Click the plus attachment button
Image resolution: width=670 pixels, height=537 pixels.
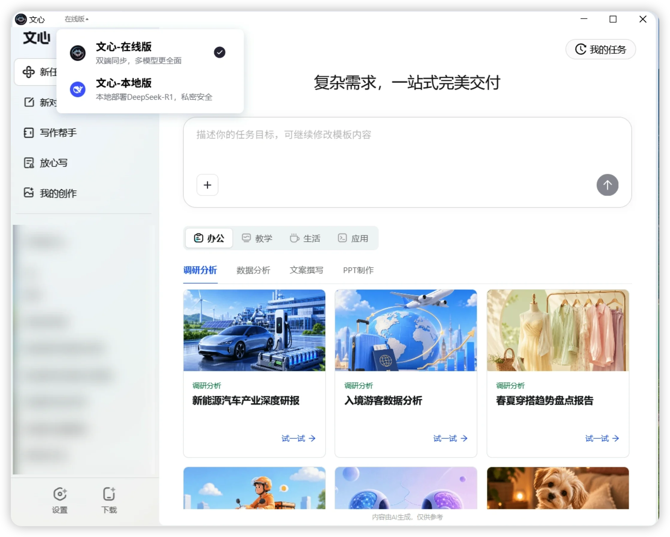tap(207, 185)
